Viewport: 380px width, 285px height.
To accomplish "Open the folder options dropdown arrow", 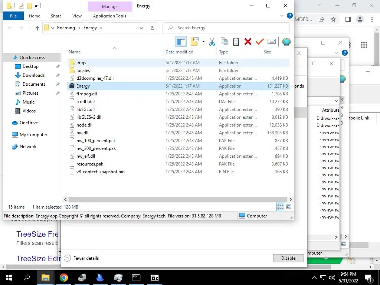I will (203, 42).
